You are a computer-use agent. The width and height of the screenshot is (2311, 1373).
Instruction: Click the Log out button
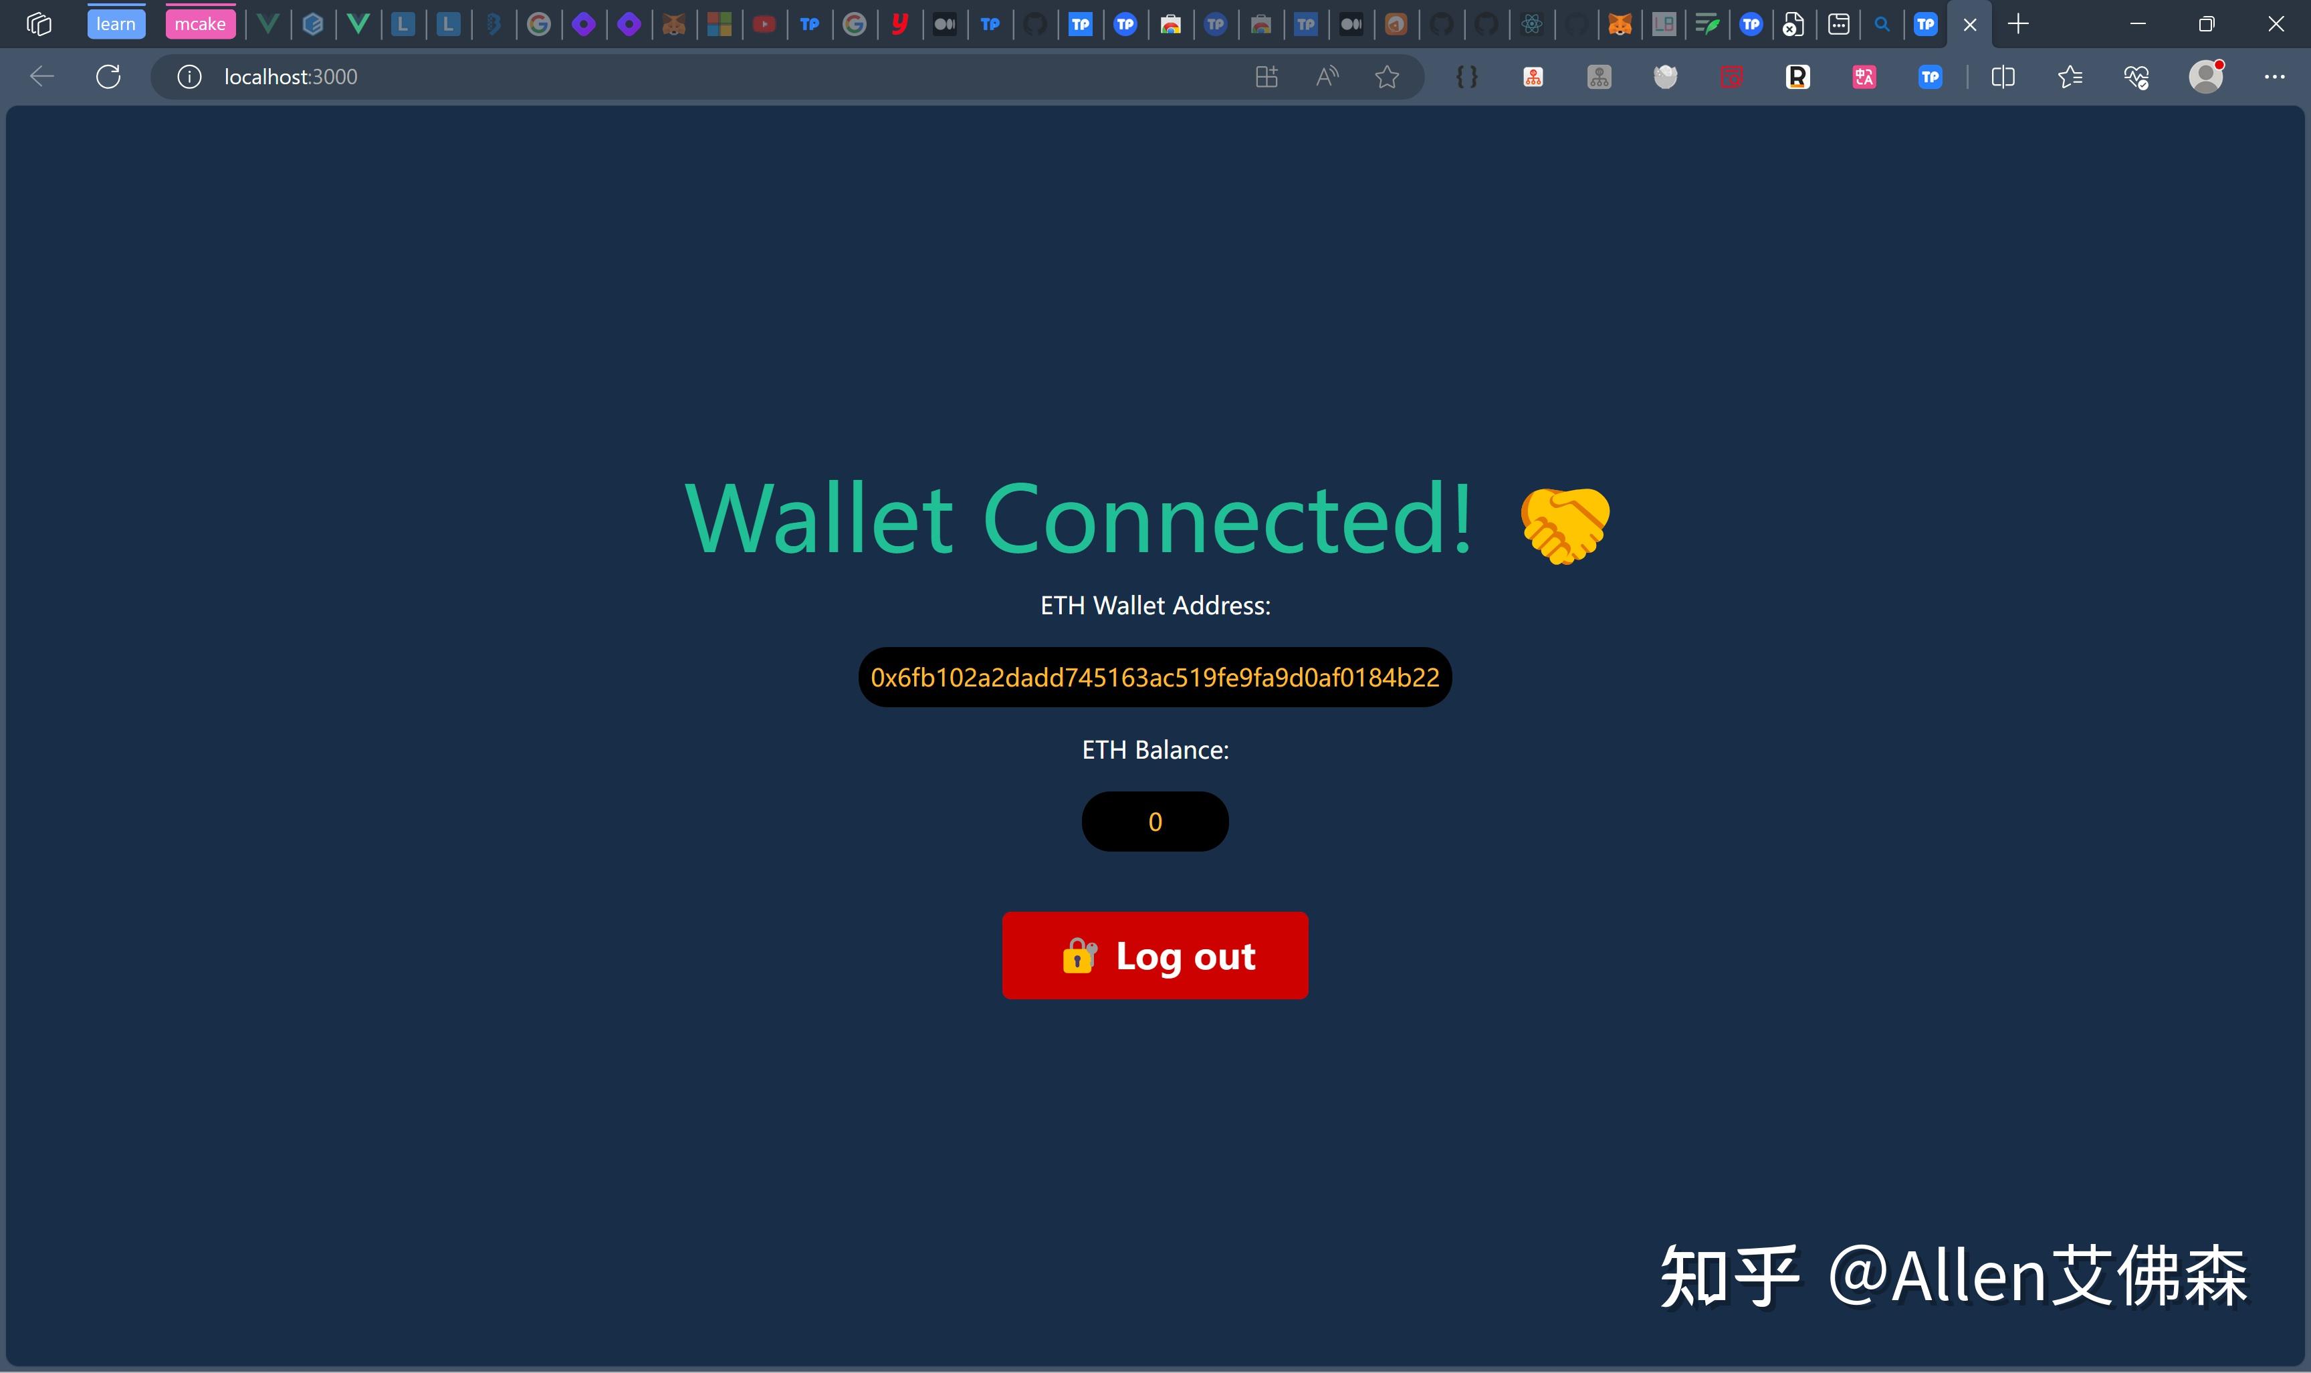pyautogui.click(x=1154, y=956)
